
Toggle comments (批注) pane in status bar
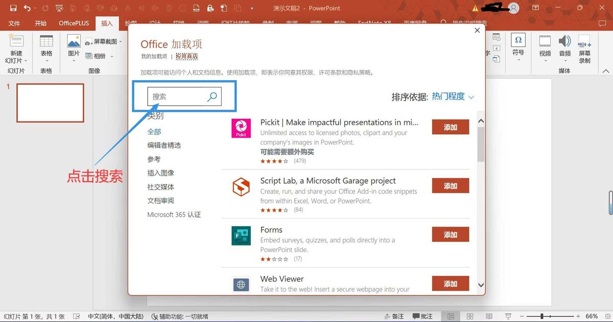[422, 316]
